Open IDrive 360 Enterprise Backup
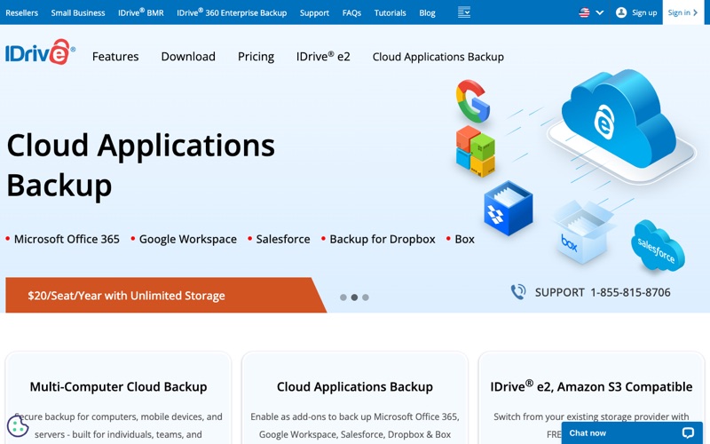This screenshot has width=710, height=444. coord(232,12)
